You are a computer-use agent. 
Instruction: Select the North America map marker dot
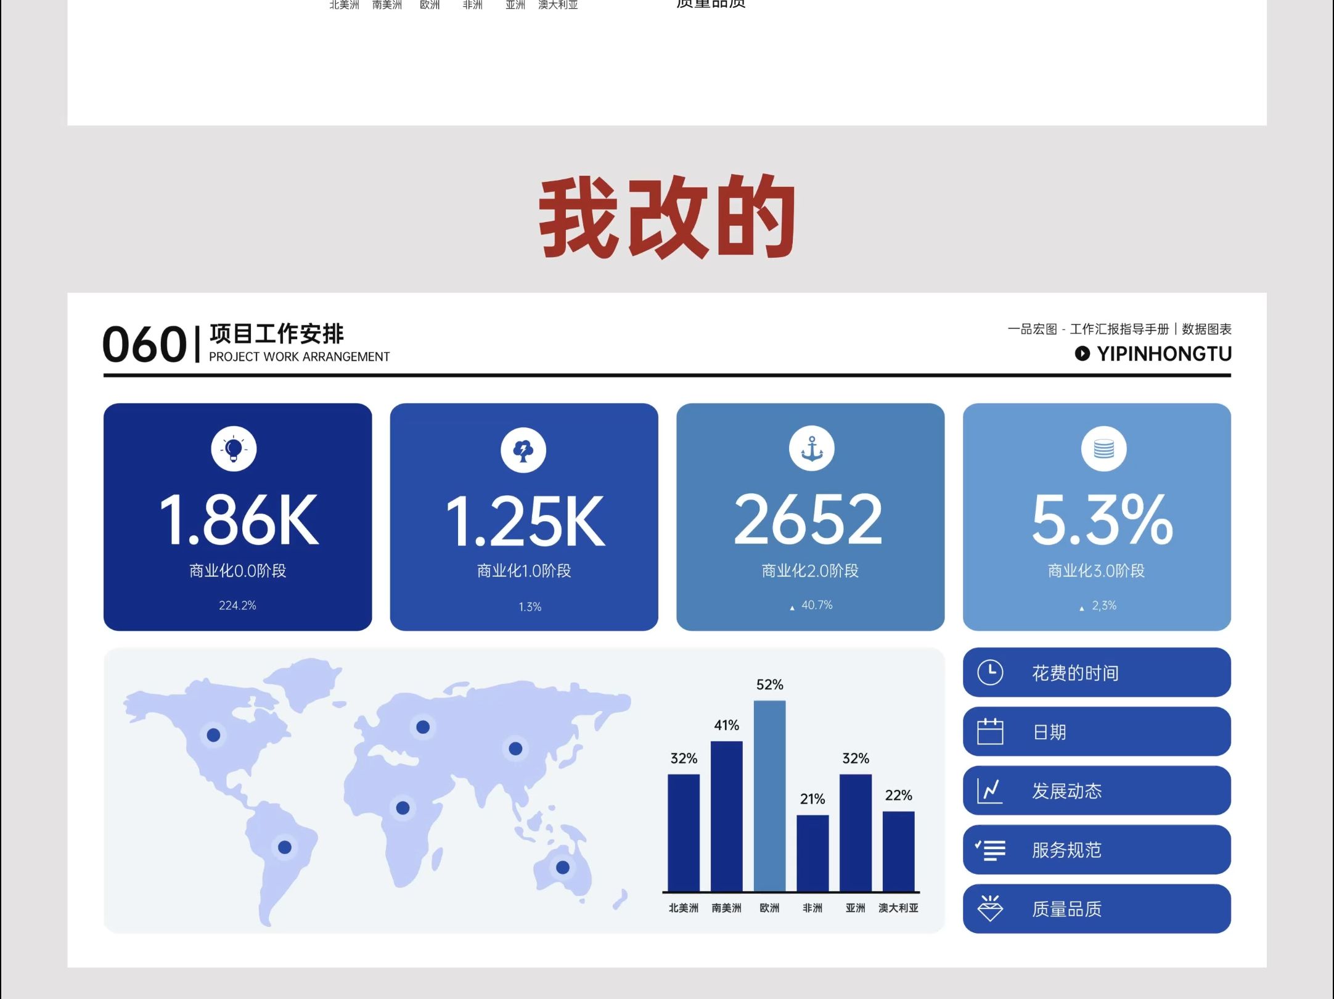[x=213, y=735]
